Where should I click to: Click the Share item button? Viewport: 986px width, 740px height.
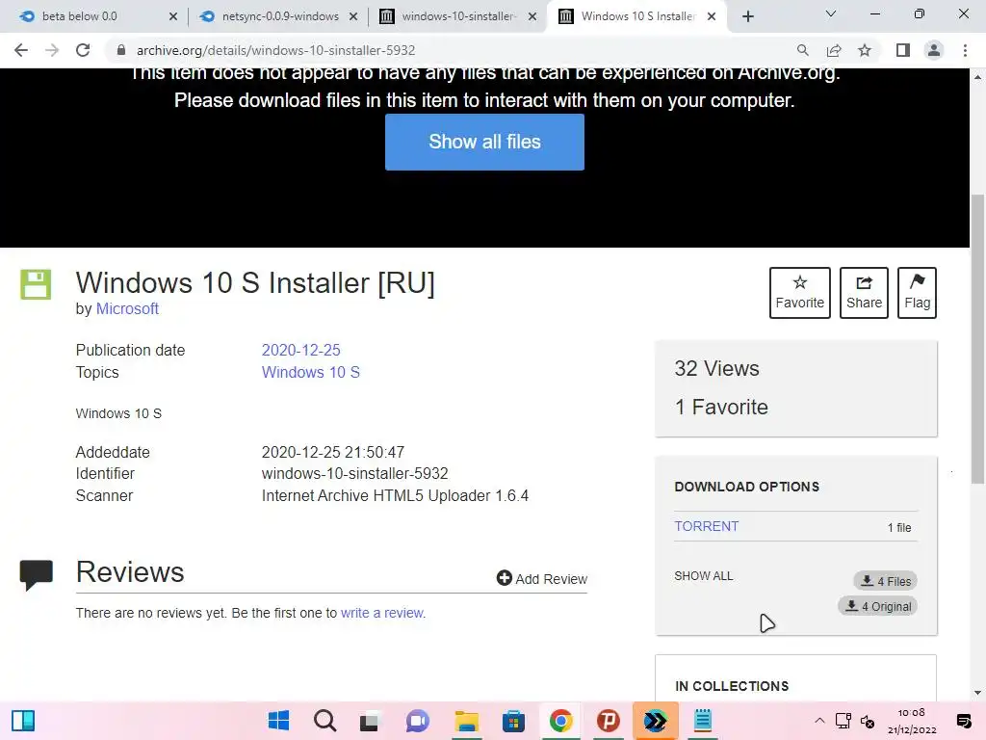tap(864, 293)
